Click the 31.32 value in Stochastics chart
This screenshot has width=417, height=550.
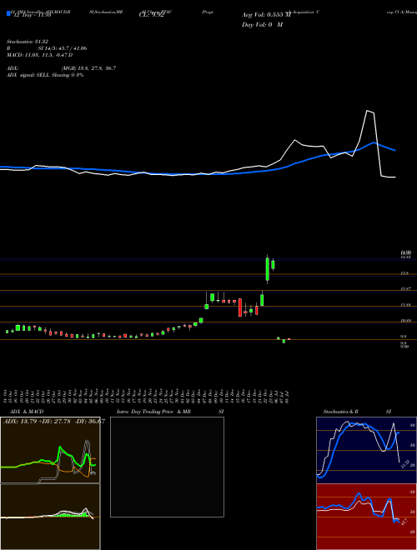404,464
